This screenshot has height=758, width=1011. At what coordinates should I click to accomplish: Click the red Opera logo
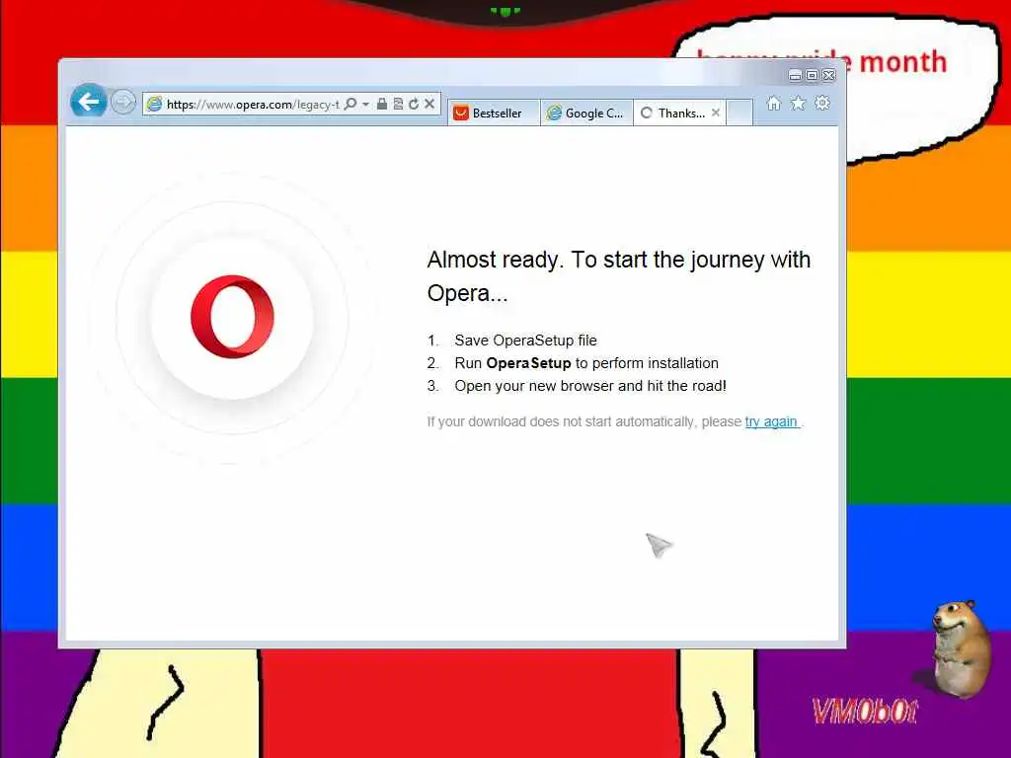point(232,317)
